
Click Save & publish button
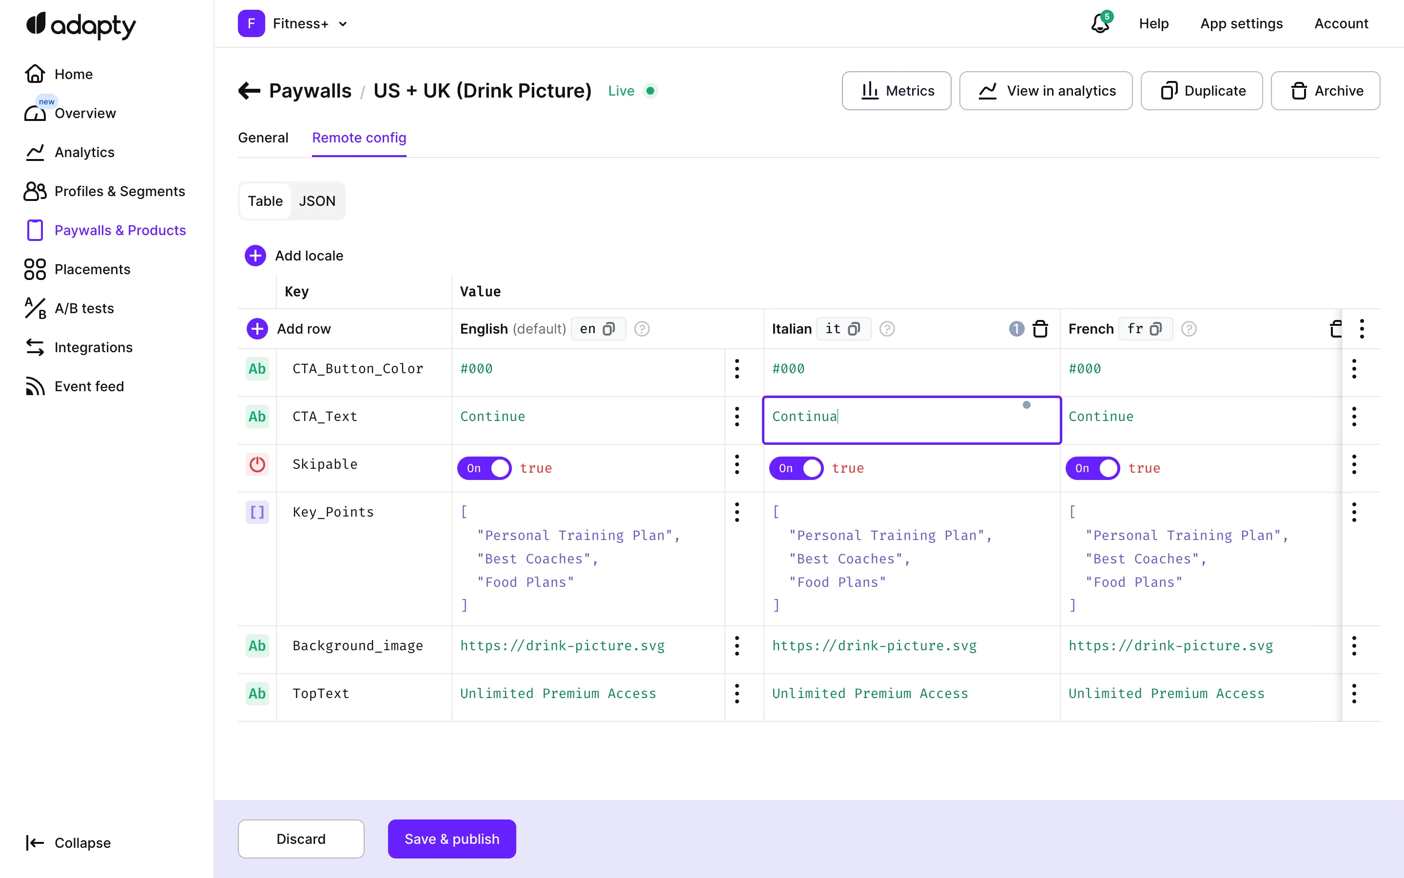click(452, 838)
